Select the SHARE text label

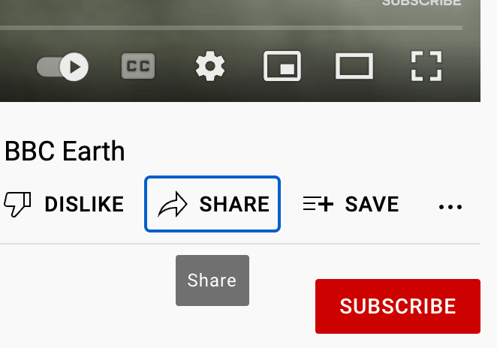point(234,204)
